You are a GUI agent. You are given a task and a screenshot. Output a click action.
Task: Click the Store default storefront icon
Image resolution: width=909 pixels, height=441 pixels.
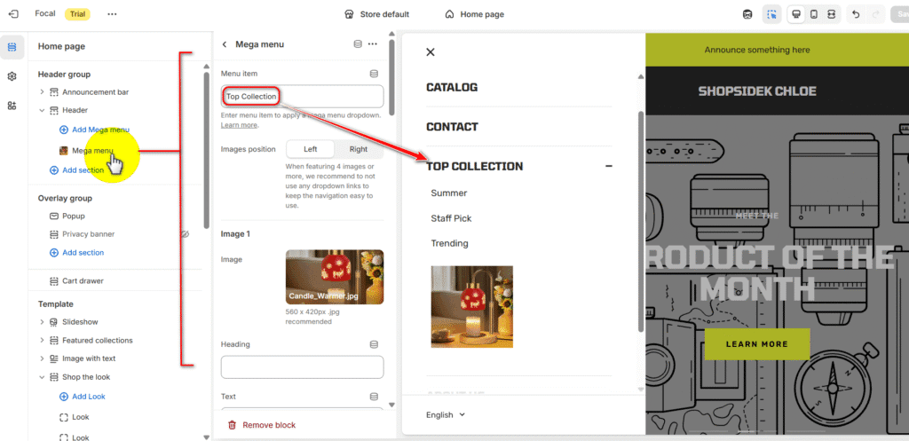[349, 14]
